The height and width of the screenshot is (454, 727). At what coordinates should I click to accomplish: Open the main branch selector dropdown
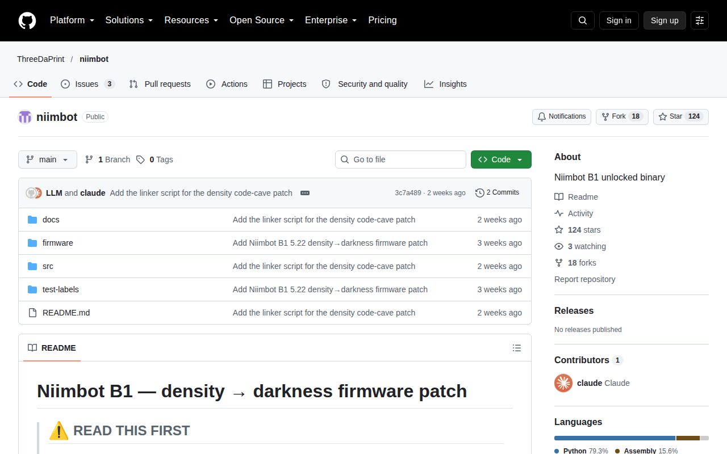tap(48, 159)
